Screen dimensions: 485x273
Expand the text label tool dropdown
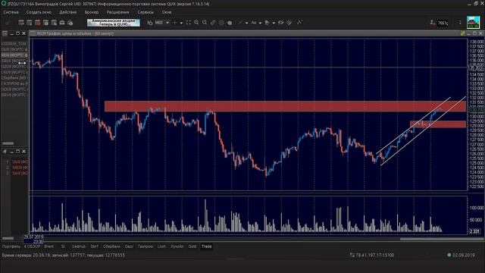260,23
